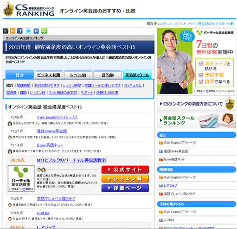237x229 pixels.
Task: Bookmark with the Hatena B! icon
Action: 36,31
